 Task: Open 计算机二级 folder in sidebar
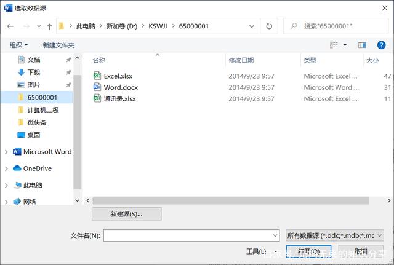[x=43, y=110]
